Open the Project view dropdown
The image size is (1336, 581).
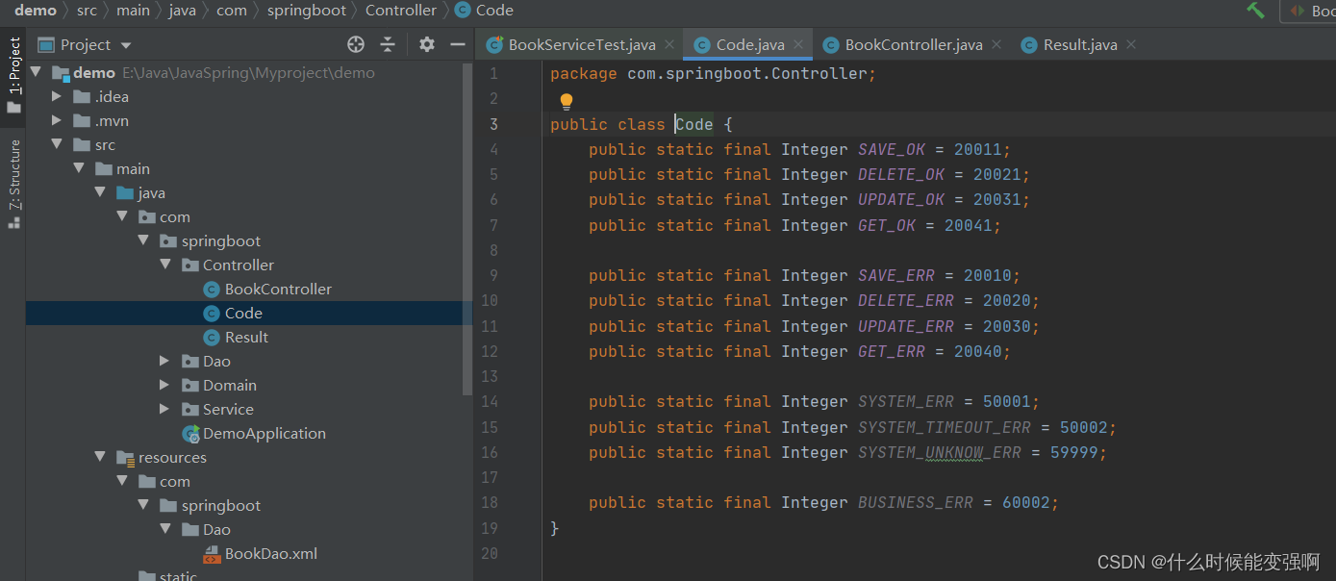(85, 44)
